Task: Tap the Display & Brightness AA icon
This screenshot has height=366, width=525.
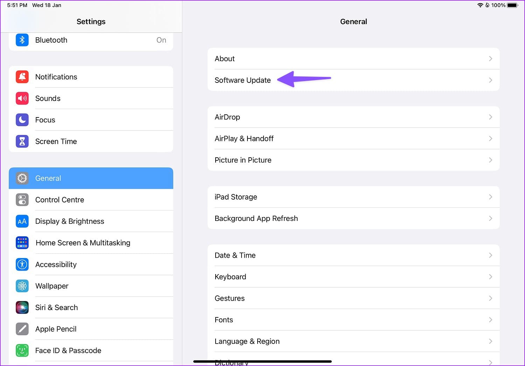Action: pos(22,221)
